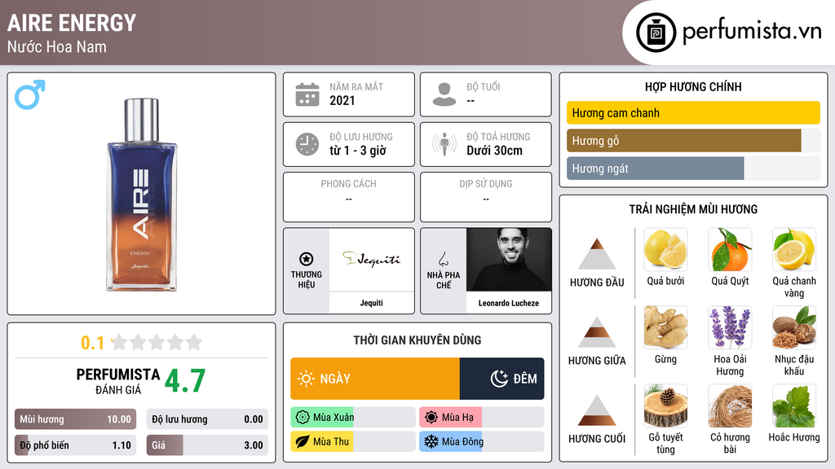Click the Mùa Hạ season bar
This screenshot has height=469, width=835.
pos(482,418)
